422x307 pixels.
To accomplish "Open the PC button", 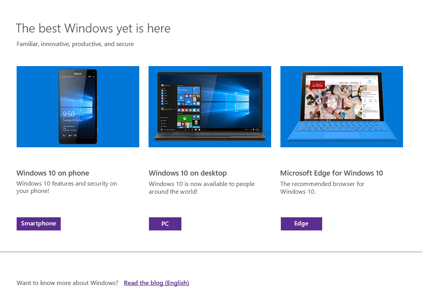I will point(165,223).
